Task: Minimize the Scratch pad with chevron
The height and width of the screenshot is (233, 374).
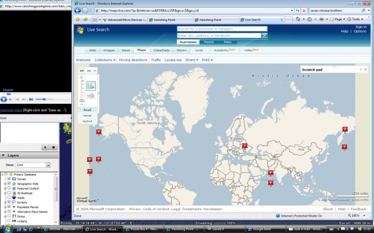Action: [x=361, y=69]
